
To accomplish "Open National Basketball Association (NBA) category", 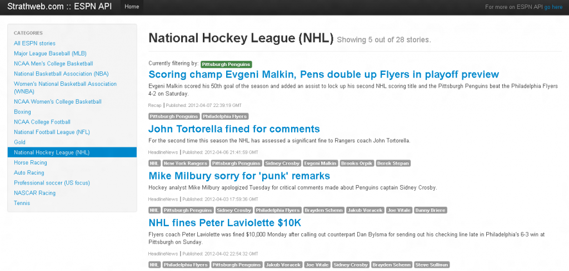I will pos(61,74).
